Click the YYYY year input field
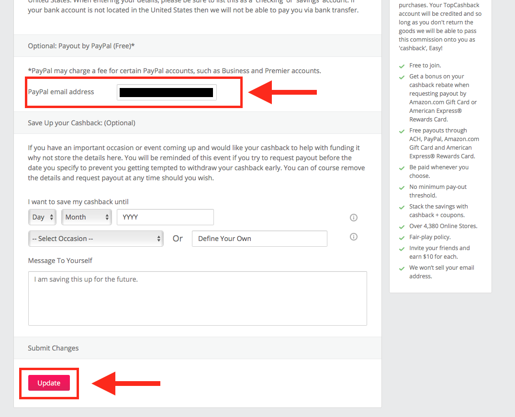 pyautogui.click(x=165, y=217)
